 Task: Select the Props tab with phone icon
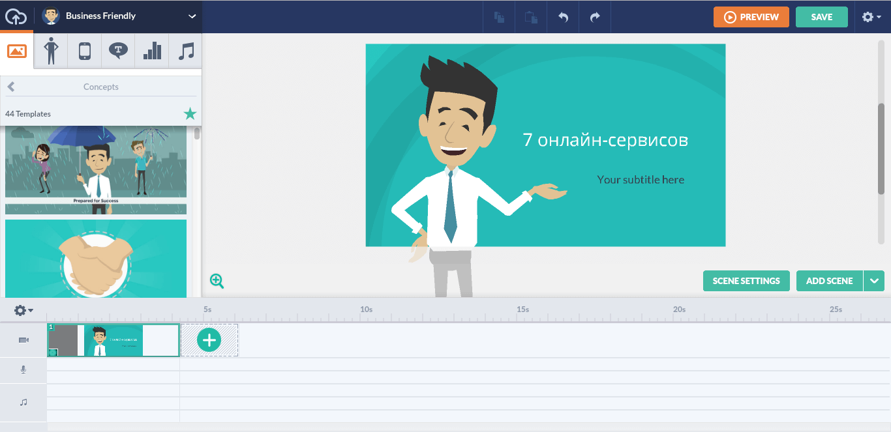point(85,51)
